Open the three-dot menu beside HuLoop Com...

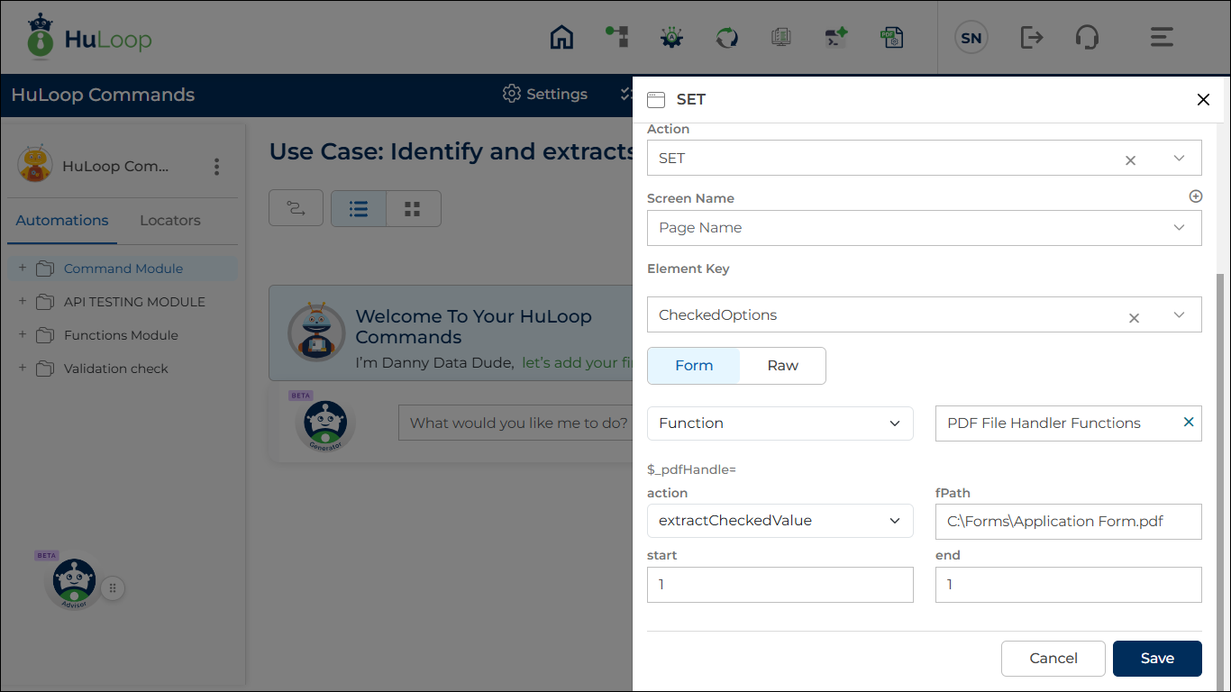pyautogui.click(x=216, y=167)
